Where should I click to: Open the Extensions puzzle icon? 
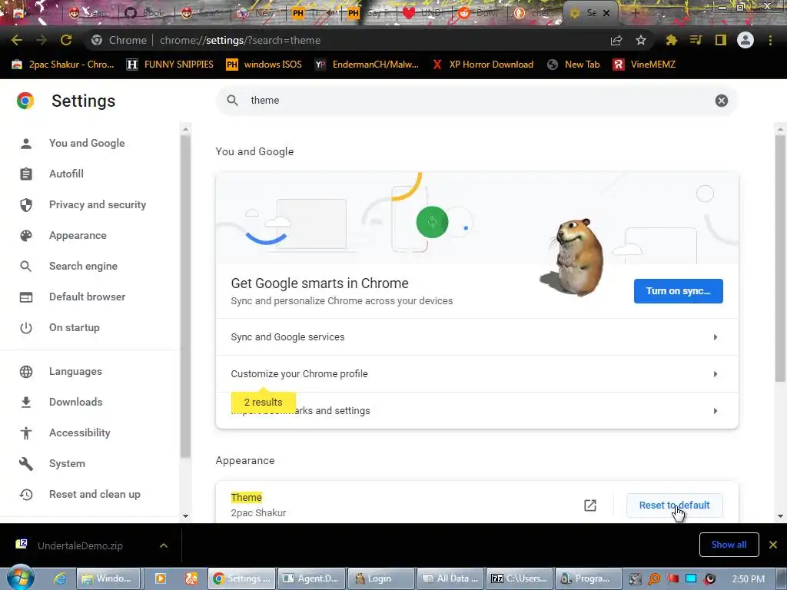[672, 40]
